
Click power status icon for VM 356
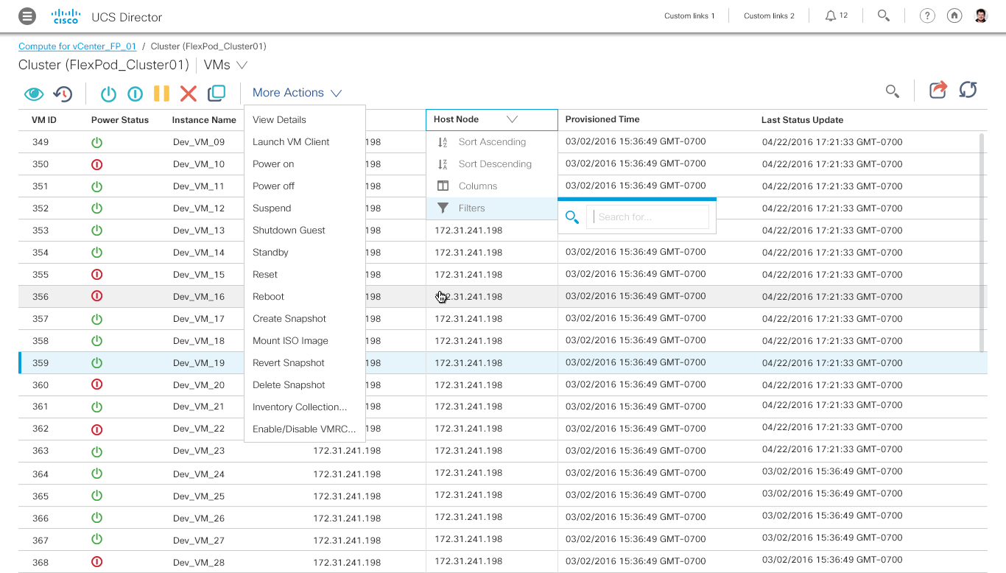[x=96, y=297]
